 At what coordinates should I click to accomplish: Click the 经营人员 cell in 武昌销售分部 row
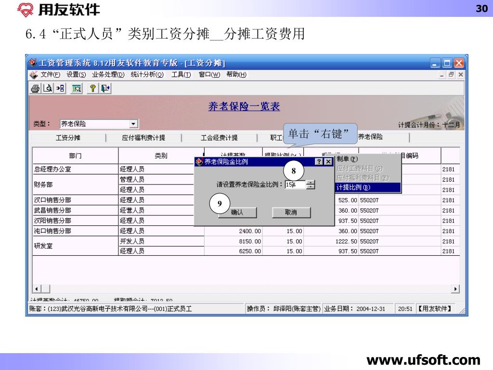(156, 211)
